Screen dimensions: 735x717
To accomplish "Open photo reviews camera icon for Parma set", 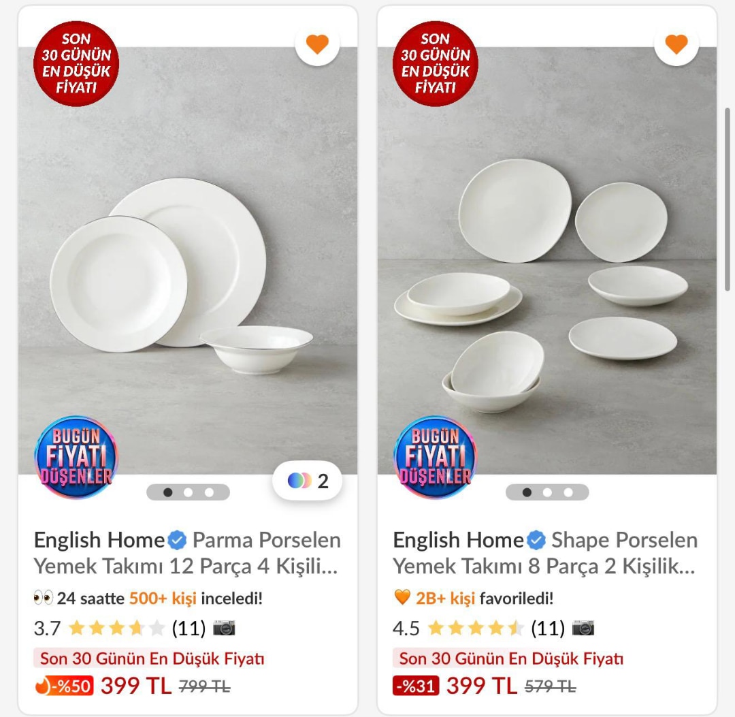I will (224, 628).
